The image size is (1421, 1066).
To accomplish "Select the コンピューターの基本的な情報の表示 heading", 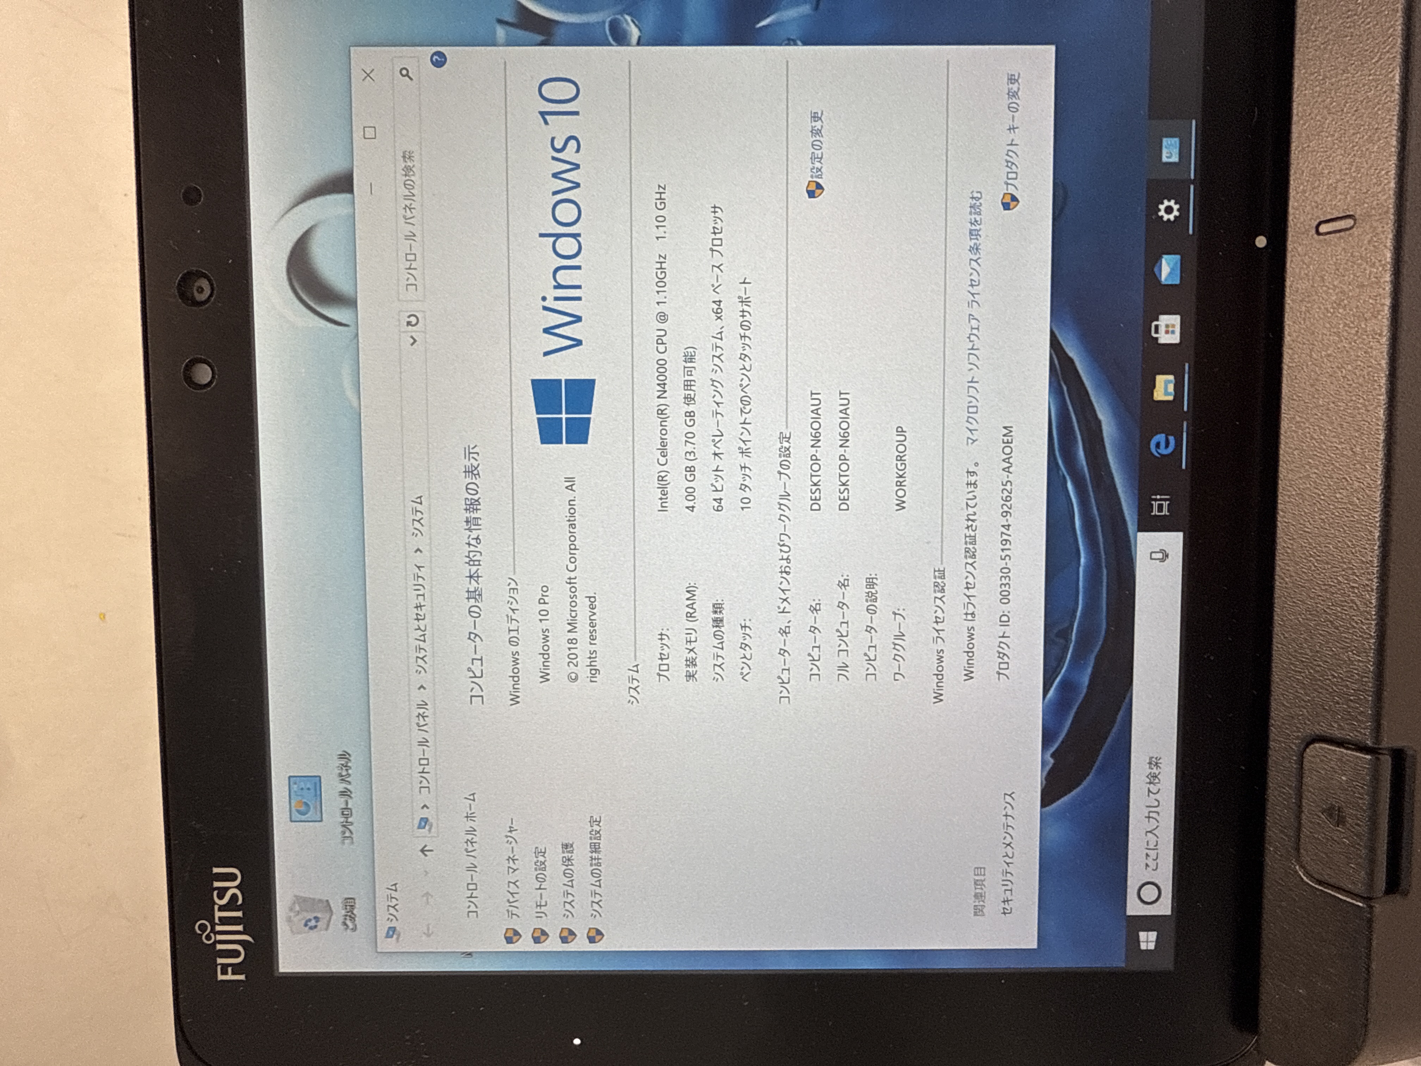I will point(473,575).
